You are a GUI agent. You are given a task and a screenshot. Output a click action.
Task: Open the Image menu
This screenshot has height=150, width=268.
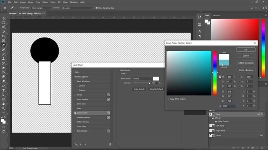coord(23,2)
